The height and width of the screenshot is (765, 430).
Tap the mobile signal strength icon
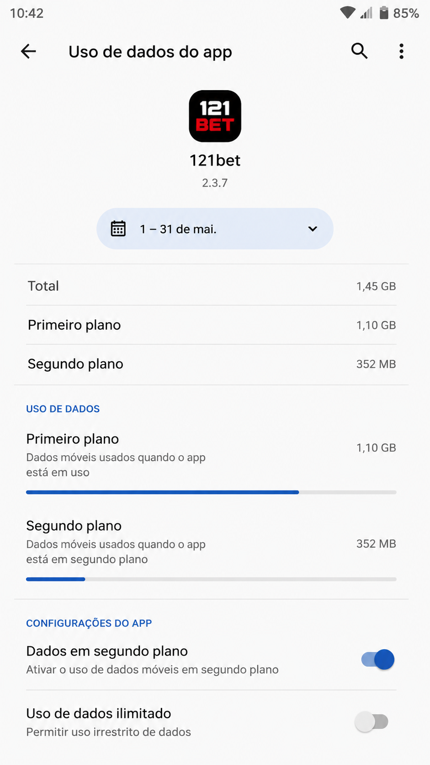(x=366, y=13)
